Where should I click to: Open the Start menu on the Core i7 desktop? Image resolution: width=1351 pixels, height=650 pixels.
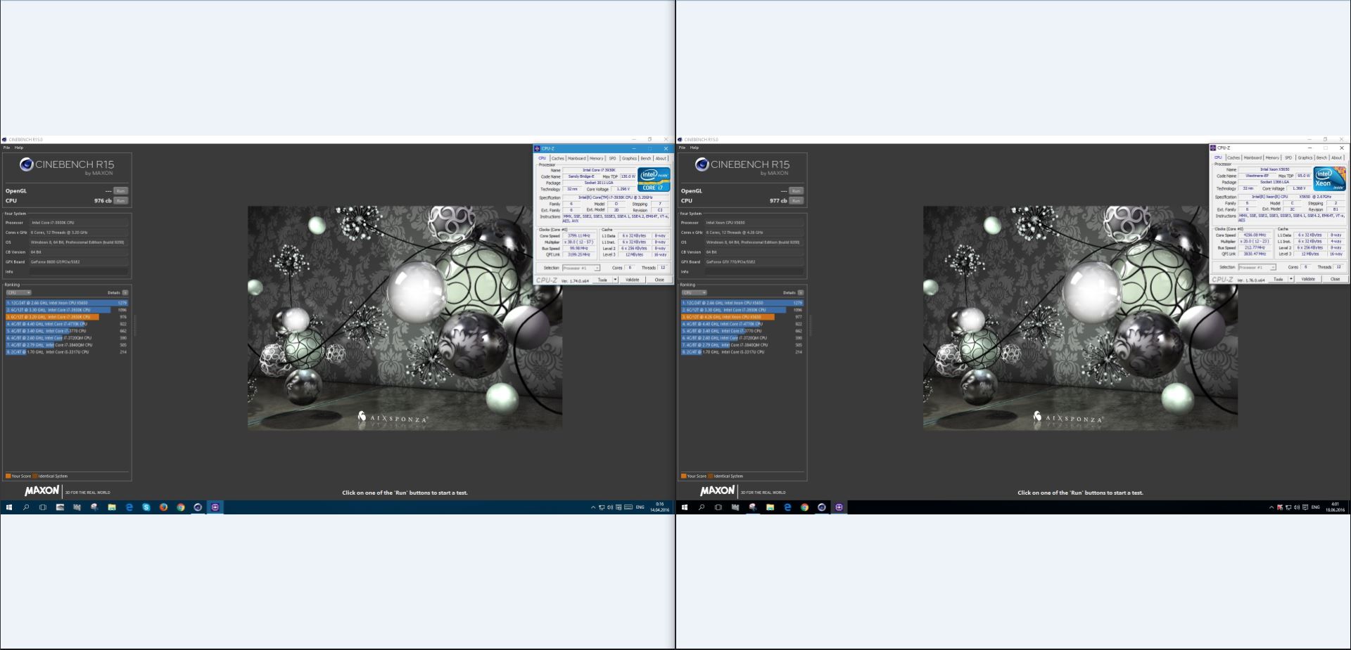[x=9, y=507]
